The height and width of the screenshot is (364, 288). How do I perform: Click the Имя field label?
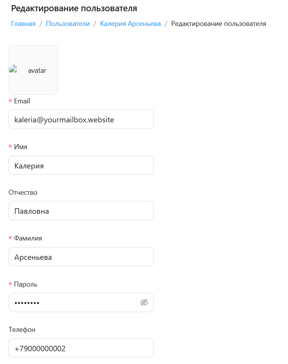tap(21, 147)
